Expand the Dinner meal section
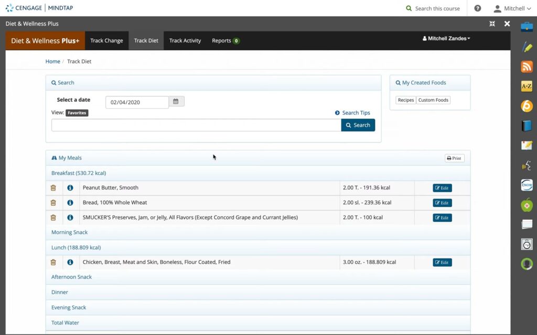Viewport: 537px width, 335px height. [60, 292]
